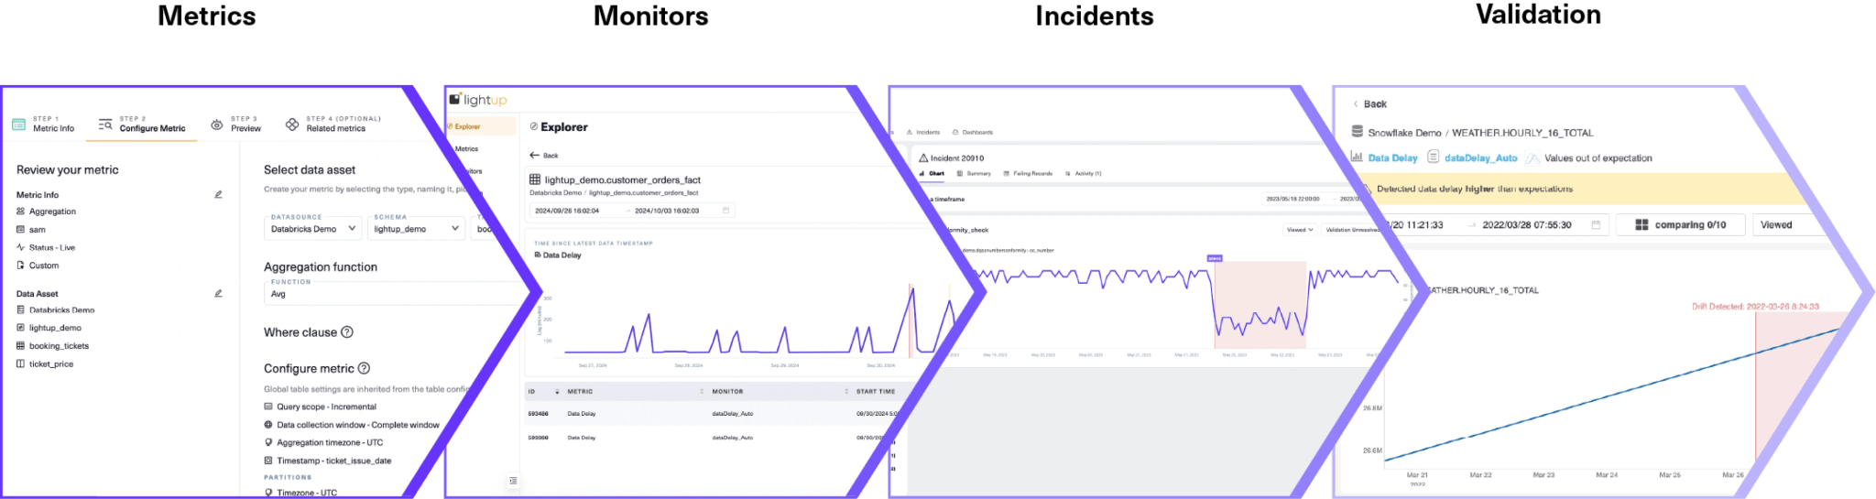
Task: Click incident marker above the chart
Action: coord(1215,258)
